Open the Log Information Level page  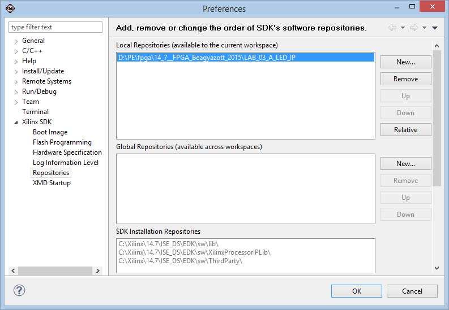coord(66,163)
